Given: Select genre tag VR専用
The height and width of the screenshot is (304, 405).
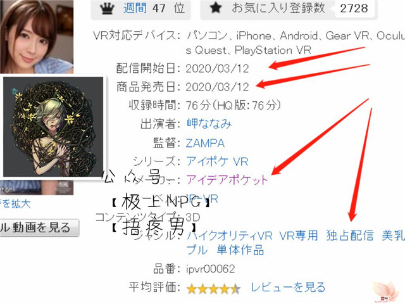Looking at the screenshot, I should coord(299,236).
